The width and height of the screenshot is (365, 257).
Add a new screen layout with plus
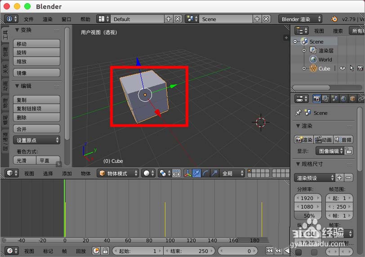pos(169,19)
